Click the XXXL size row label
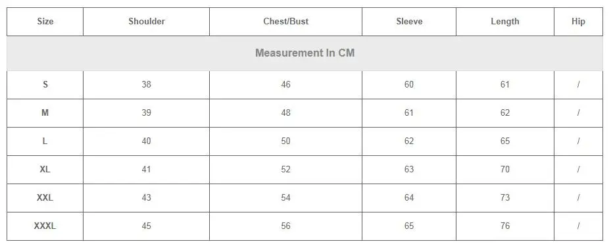Viewport: 613px width, 248px height. [x=45, y=226]
